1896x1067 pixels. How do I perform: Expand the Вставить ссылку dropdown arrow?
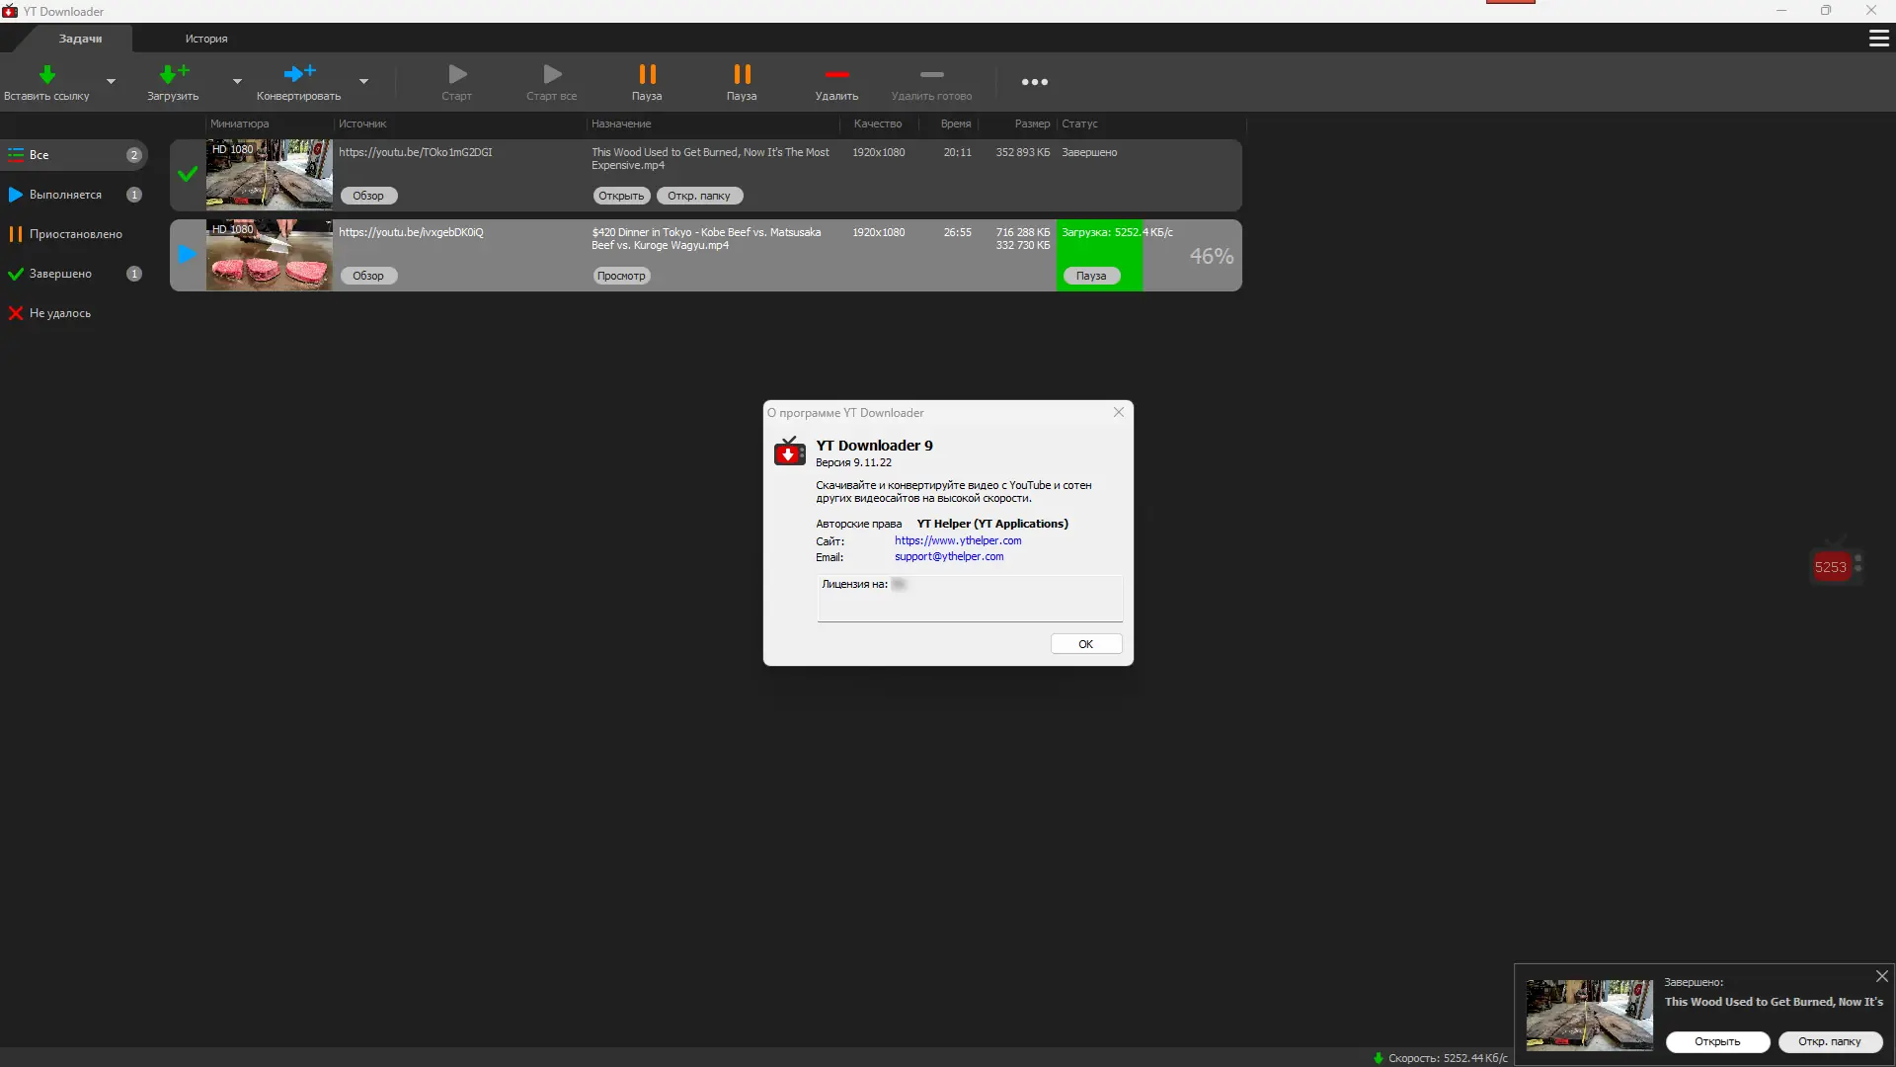click(111, 82)
